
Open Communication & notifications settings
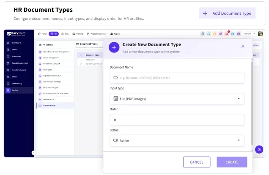[x=55, y=93]
